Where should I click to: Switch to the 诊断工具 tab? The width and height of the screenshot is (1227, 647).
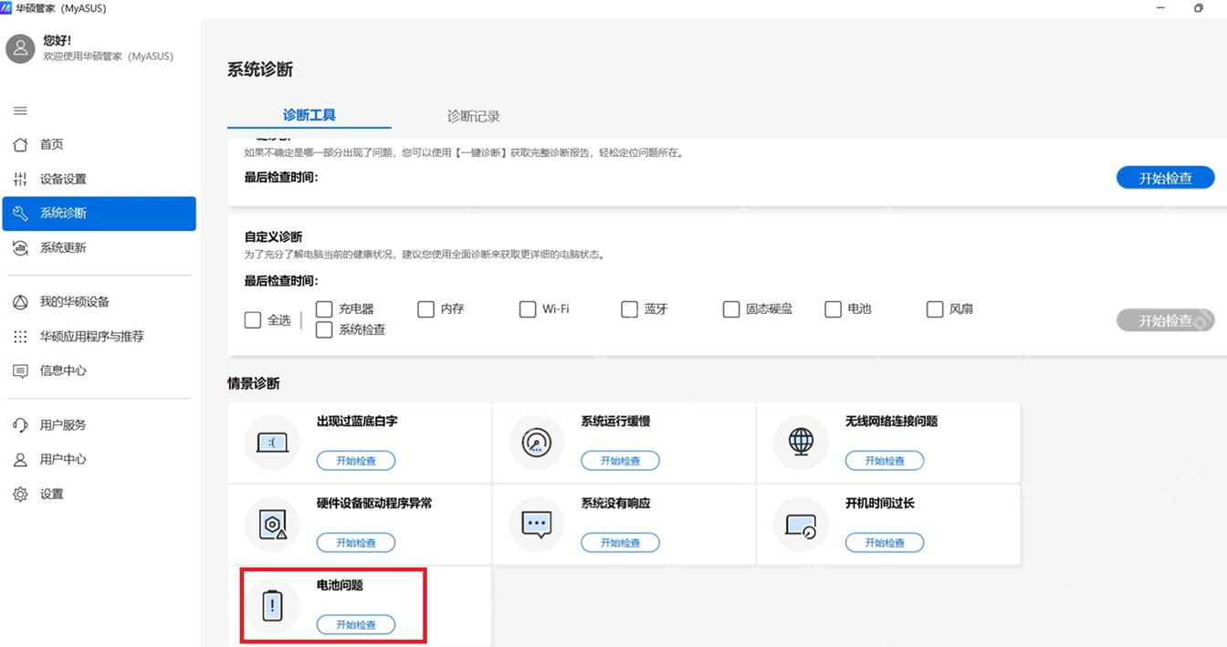pos(309,115)
